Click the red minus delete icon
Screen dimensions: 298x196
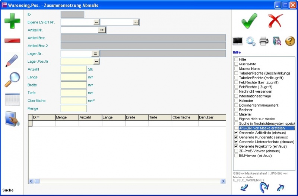point(12,40)
